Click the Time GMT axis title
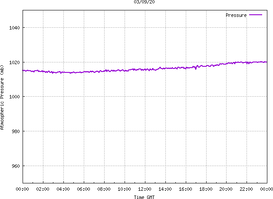Screen dimensions: 273x199 [x=144, y=197]
